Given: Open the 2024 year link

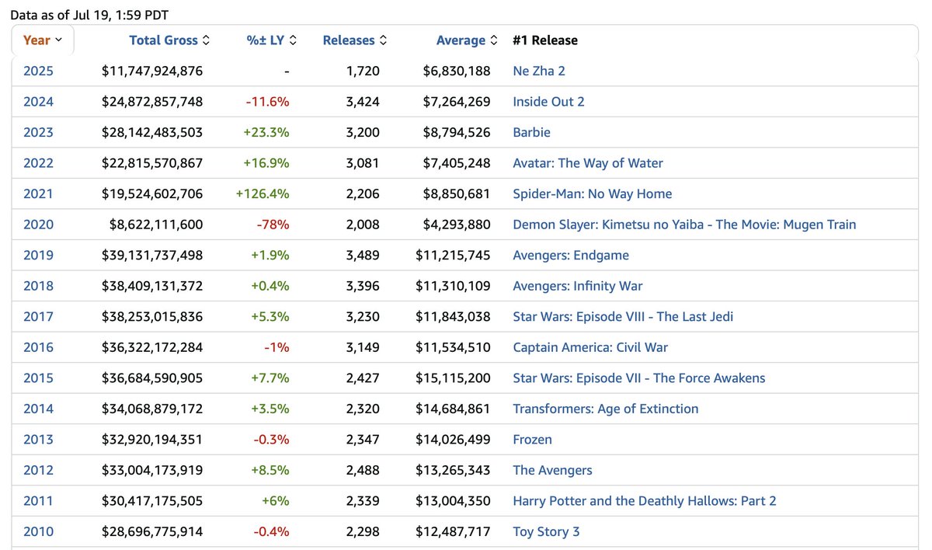Looking at the screenshot, I should coord(38,102).
